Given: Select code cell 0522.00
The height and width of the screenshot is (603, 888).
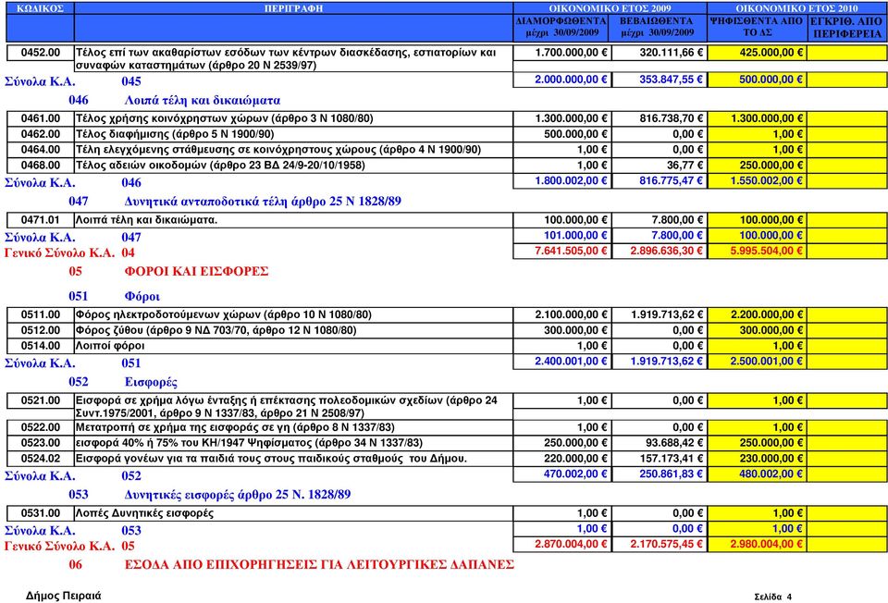Looking at the screenshot, I should tap(40, 427).
